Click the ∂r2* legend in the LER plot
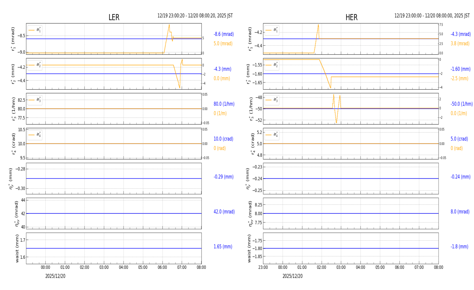The image size is (474, 290). (x=35, y=65)
